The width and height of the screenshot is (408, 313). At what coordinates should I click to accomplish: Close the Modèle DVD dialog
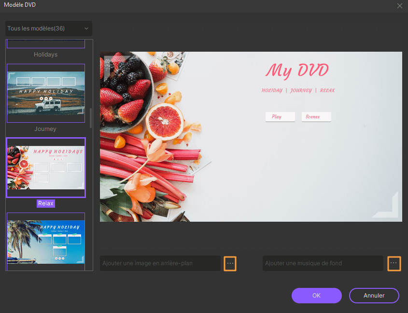point(399,6)
